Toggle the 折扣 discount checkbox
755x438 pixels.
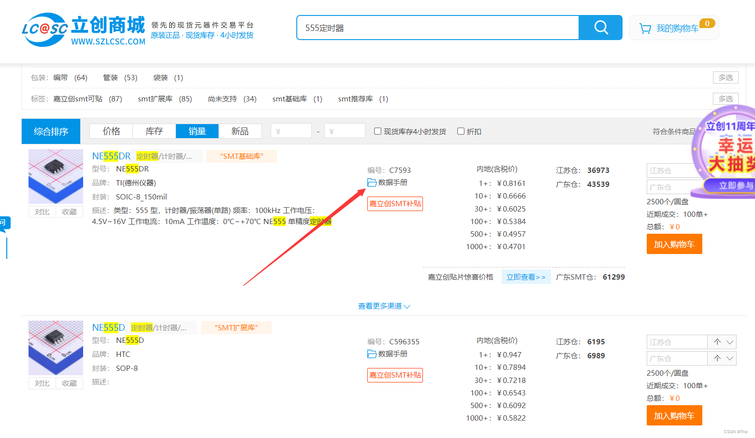click(x=461, y=131)
